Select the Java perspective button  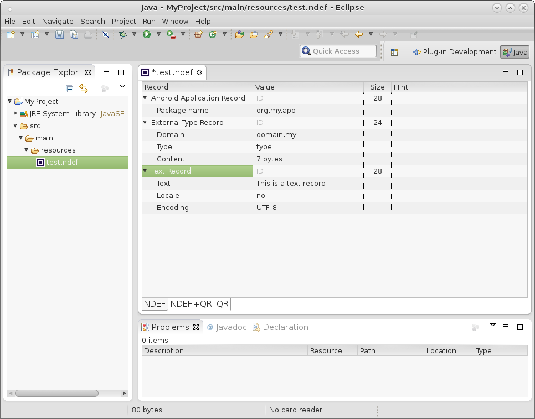click(x=515, y=52)
